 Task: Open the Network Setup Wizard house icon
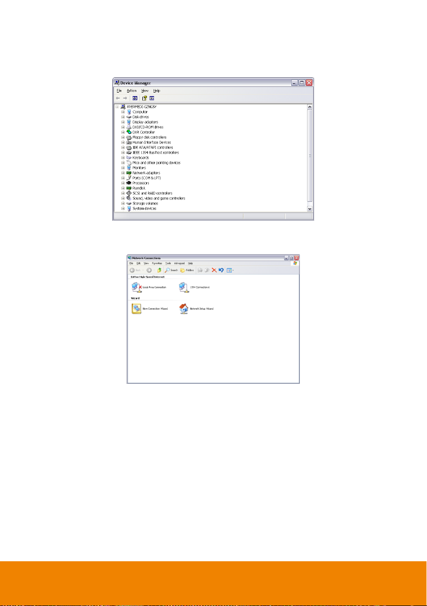[x=184, y=309]
